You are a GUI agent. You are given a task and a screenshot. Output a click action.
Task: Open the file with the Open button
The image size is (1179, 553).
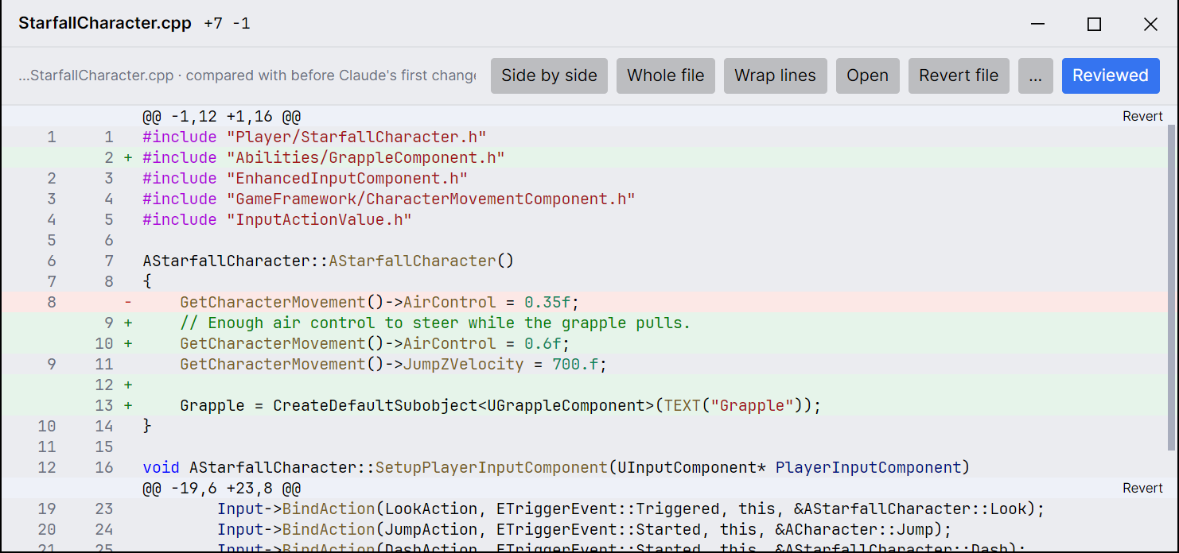[x=867, y=75]
